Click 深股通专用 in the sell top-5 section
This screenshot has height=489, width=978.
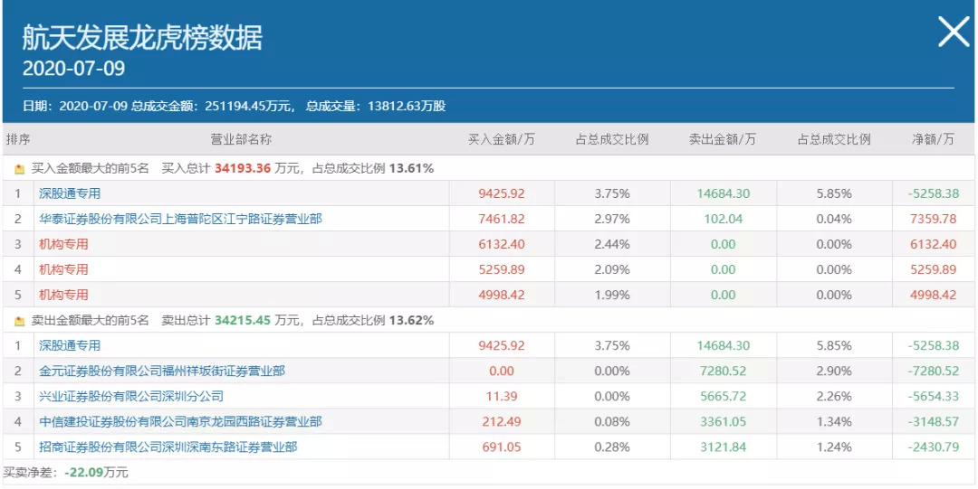(70, 345)
